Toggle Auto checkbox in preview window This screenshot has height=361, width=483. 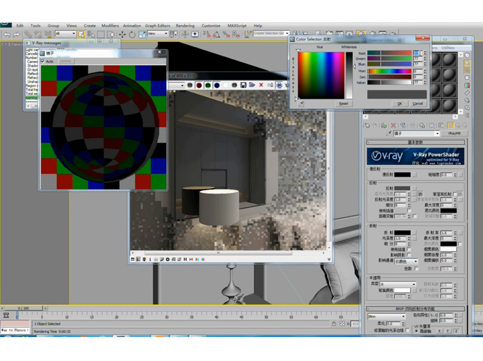(x=43, y=61)
